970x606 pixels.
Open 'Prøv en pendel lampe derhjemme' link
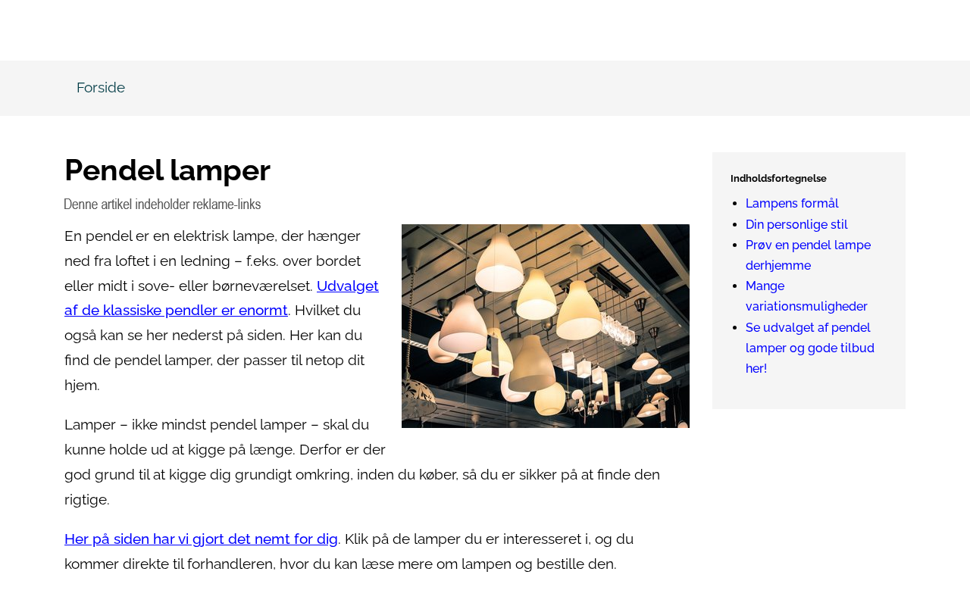click(x=808, y=255)
